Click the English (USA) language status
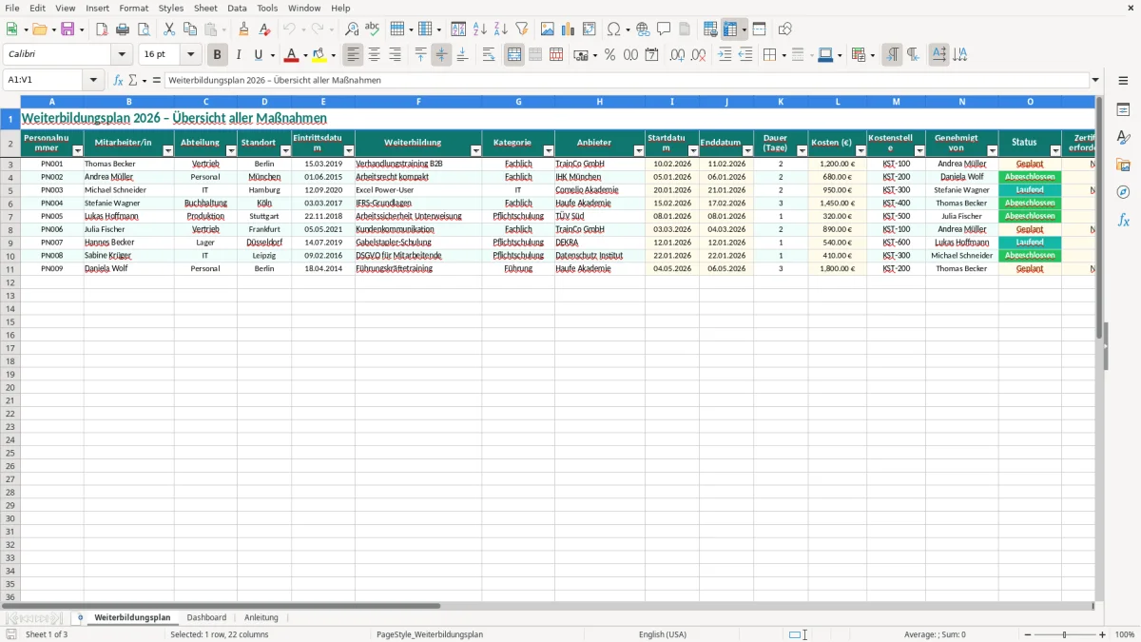1141x642 pixels. coord(662,634)
